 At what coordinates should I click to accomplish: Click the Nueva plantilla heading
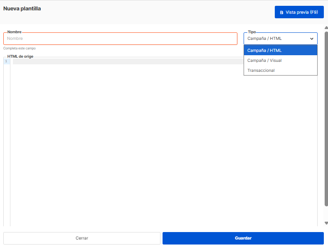[22, 8]
